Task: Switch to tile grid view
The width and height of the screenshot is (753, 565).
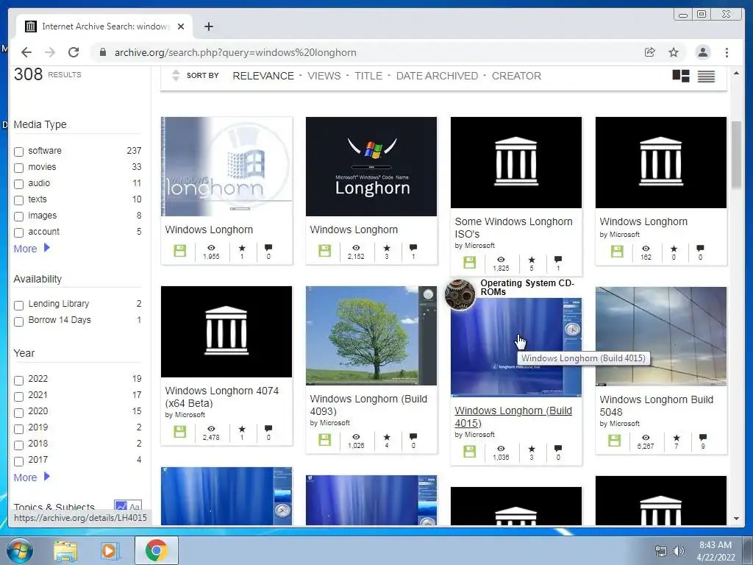Action: (x=680, y=76)
